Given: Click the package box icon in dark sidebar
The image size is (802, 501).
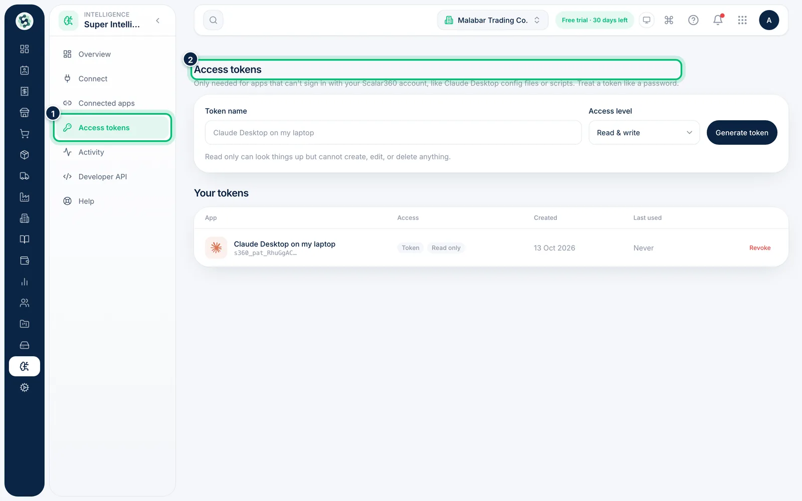Looking at the screenshot, I should [24, 155].
